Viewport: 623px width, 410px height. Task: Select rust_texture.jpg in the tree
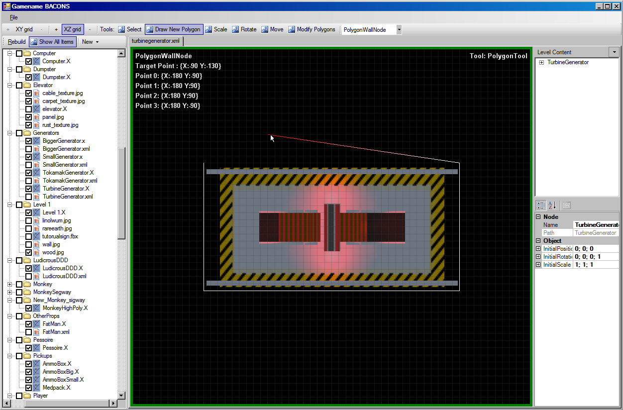60,125
